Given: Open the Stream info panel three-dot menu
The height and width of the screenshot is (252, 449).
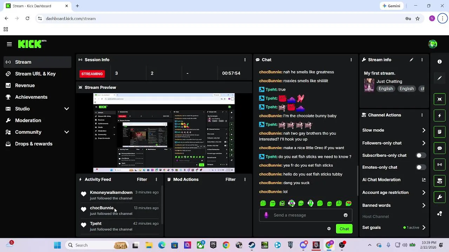Looking at the screenshot, I should point(422,60).
